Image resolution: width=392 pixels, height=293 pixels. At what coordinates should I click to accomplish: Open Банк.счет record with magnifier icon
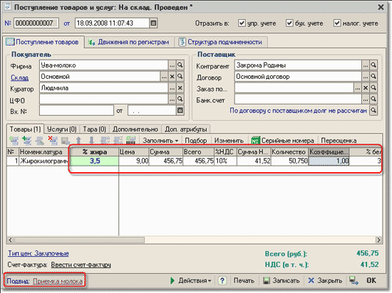pyautogui.click(x=373, y=99)
